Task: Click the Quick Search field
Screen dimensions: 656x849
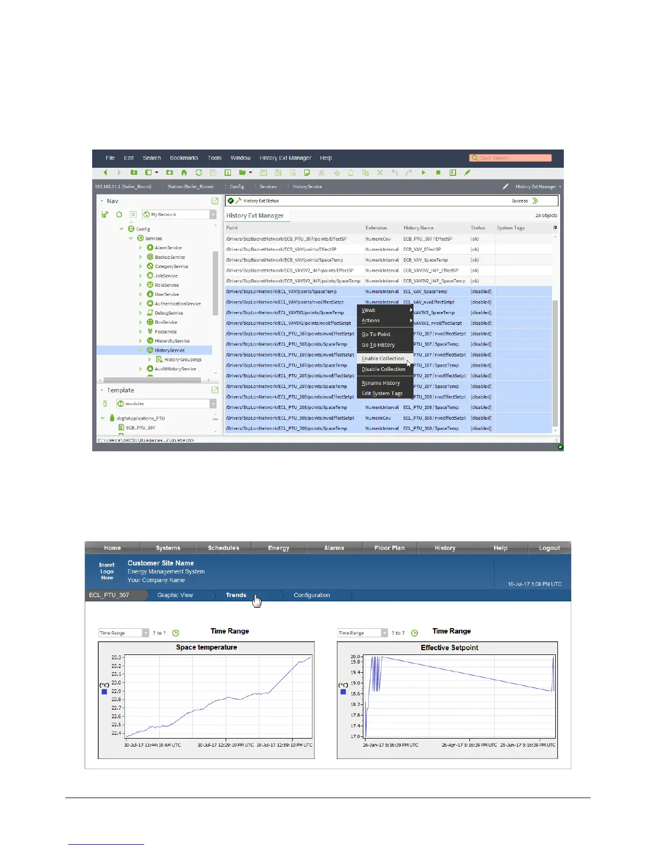Action: coord(510,158)
